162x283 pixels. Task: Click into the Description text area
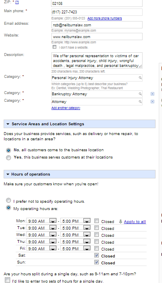(97, 60)
